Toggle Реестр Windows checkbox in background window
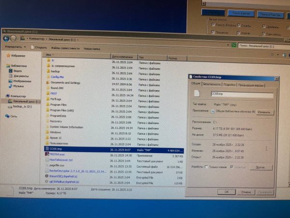The width and height of the screenshot is (290, 218). [213, 25]
